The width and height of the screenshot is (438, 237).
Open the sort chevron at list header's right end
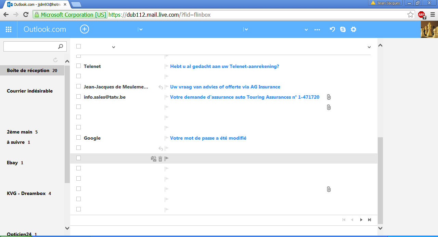(x=369, y=47)
